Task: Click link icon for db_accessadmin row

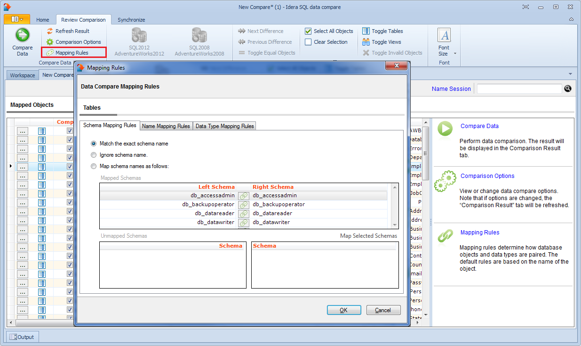Action: point(243,195)
